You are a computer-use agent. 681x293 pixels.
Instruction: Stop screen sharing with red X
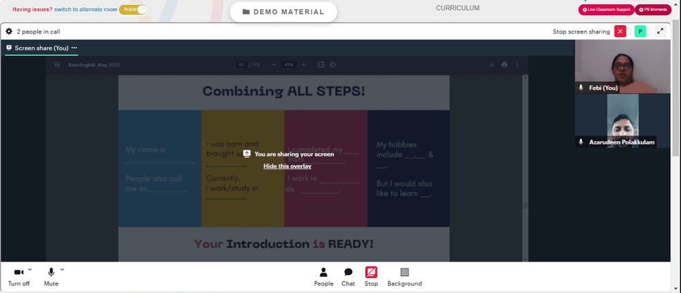click(x=620, y=31)
